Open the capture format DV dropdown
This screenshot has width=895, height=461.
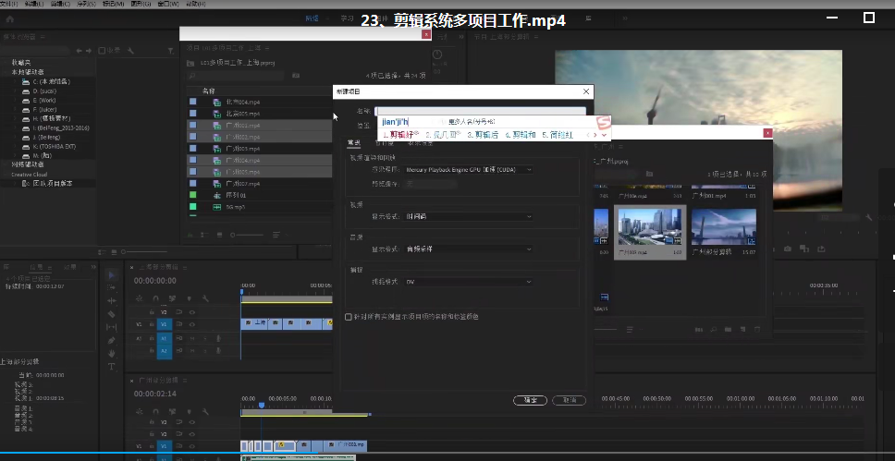pos(469,281)
